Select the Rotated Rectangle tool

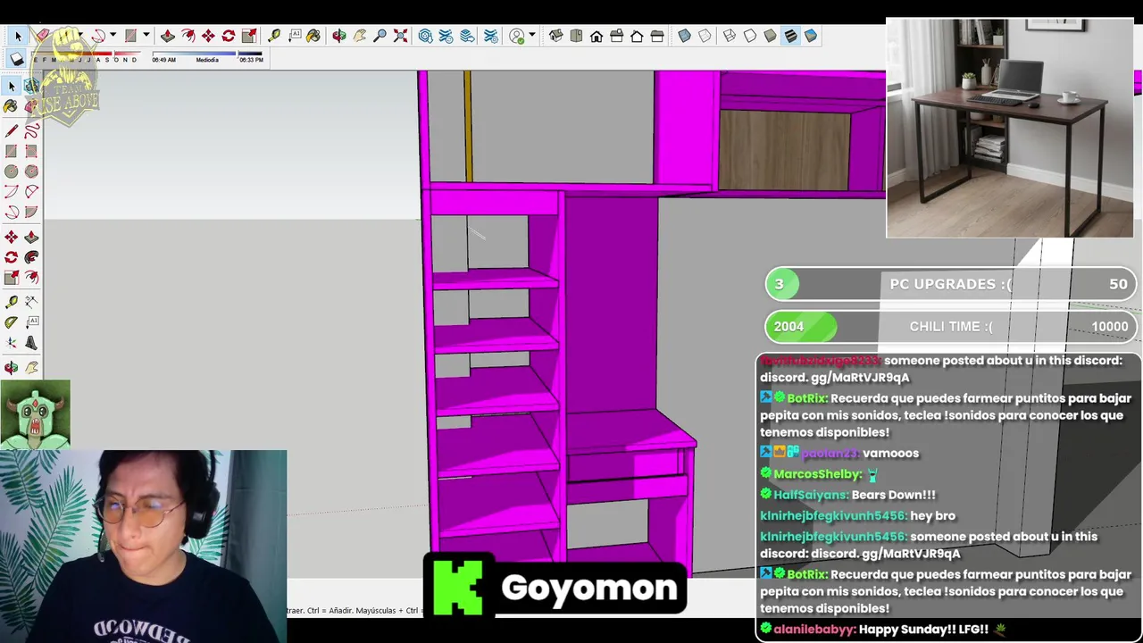coord(31,151)
